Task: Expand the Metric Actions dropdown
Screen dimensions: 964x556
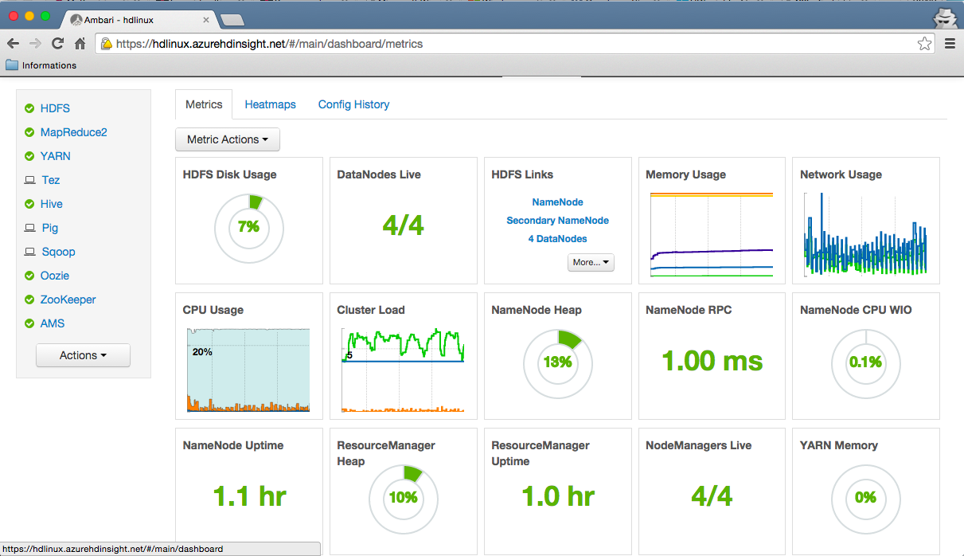Action: pos(227,139)
